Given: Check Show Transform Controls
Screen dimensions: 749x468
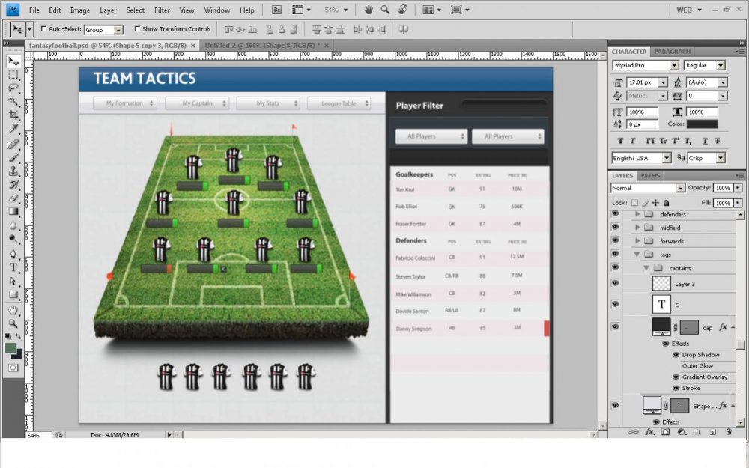Looking at the screenshot, I should coord(137,29).
